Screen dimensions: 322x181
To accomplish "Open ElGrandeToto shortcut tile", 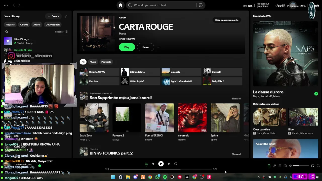I will tap(140, 72).
